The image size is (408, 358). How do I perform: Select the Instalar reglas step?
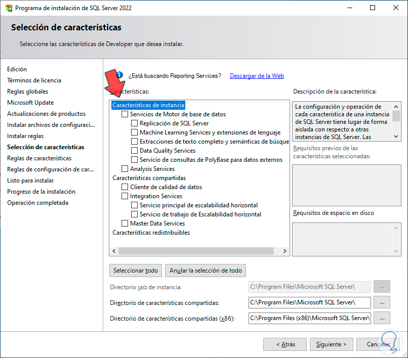(25, 136)
